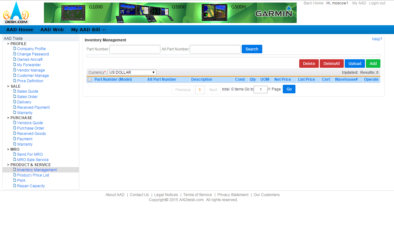
Task: Collapse the PROFILE section arrow
Action: pos(8,44)
